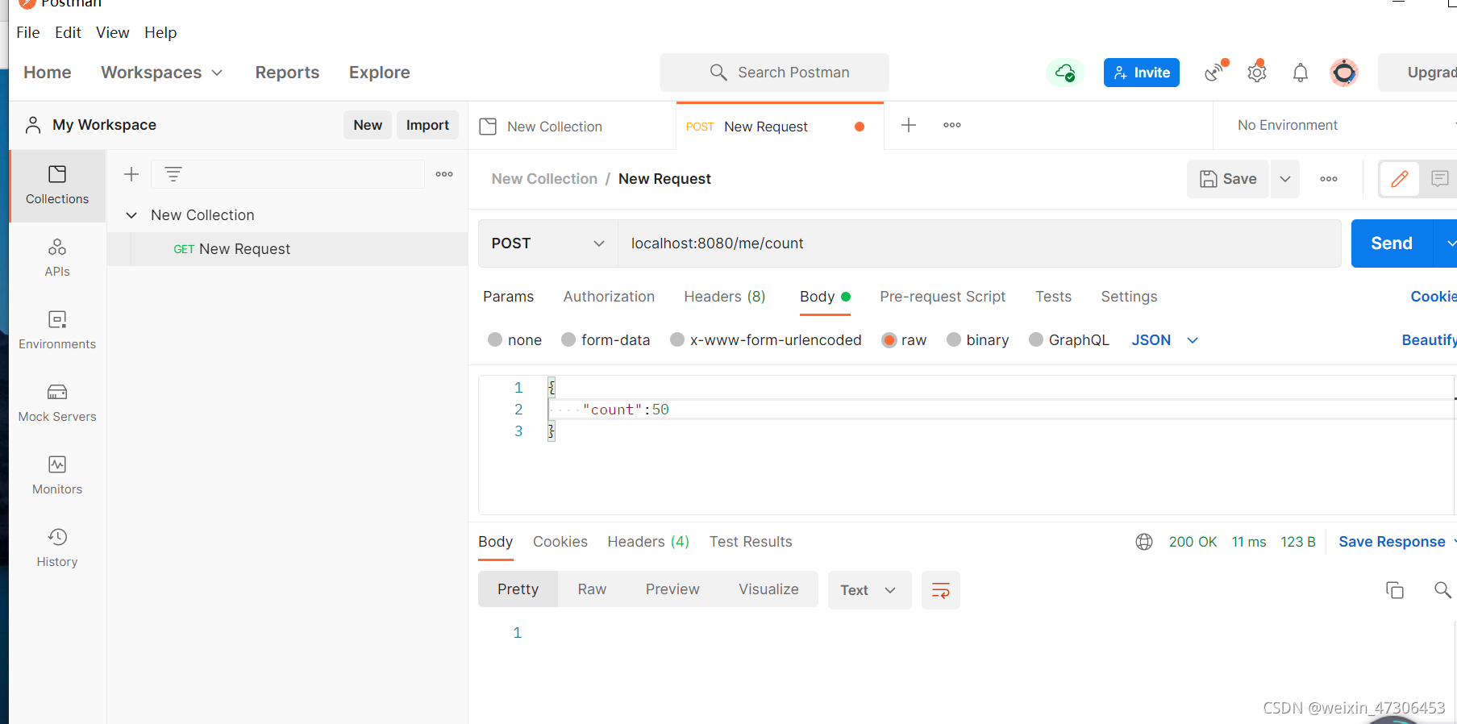
Task: Open the request Settings tab
Action: (1129, 297)
